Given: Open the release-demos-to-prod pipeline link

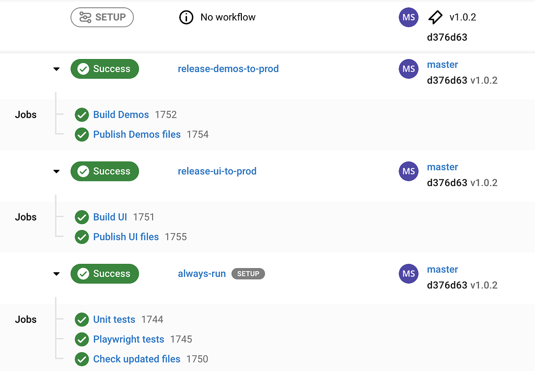Looking at the screenshot, I should point(228,68).
